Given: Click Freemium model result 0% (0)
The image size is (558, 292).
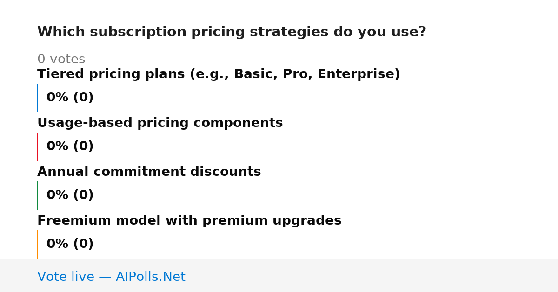Looking at the screenshot, I should tap(70, 244).
